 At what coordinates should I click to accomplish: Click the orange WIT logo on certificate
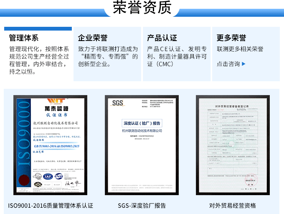[55, 101]
